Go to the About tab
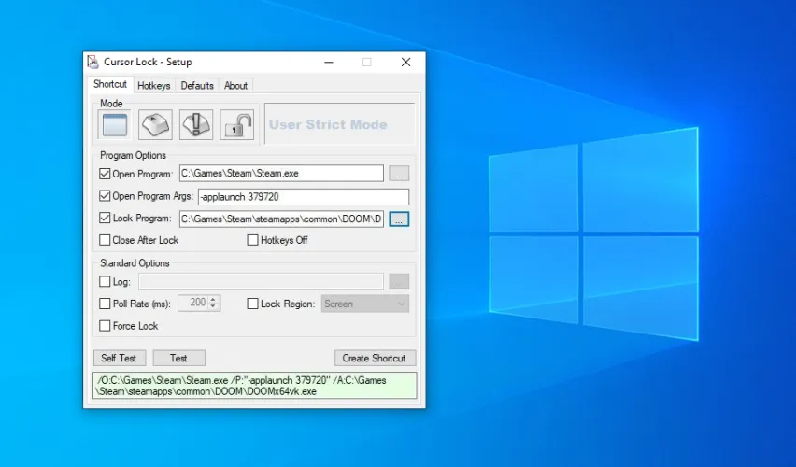 (x=235, y=86)
